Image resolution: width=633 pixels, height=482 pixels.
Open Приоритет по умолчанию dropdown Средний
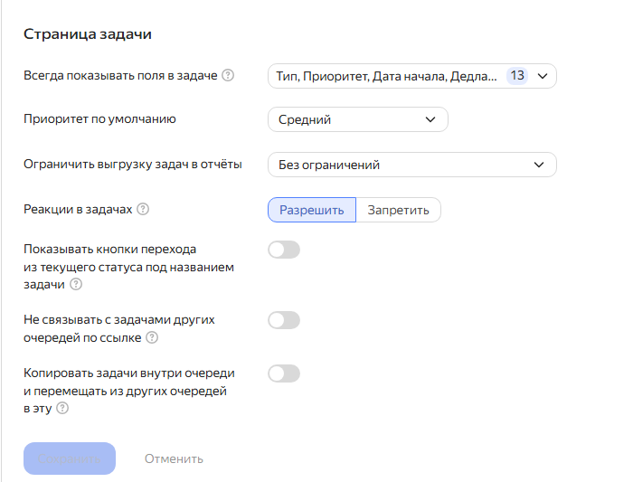tap(358, 119)
